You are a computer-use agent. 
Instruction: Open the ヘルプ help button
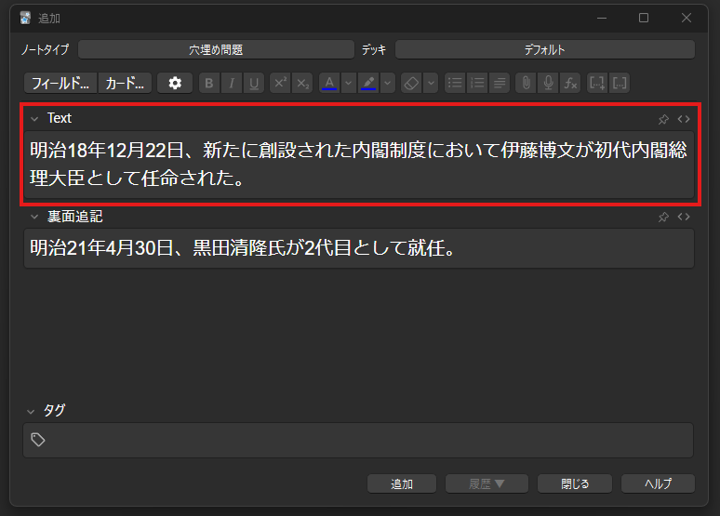[658, 483]
